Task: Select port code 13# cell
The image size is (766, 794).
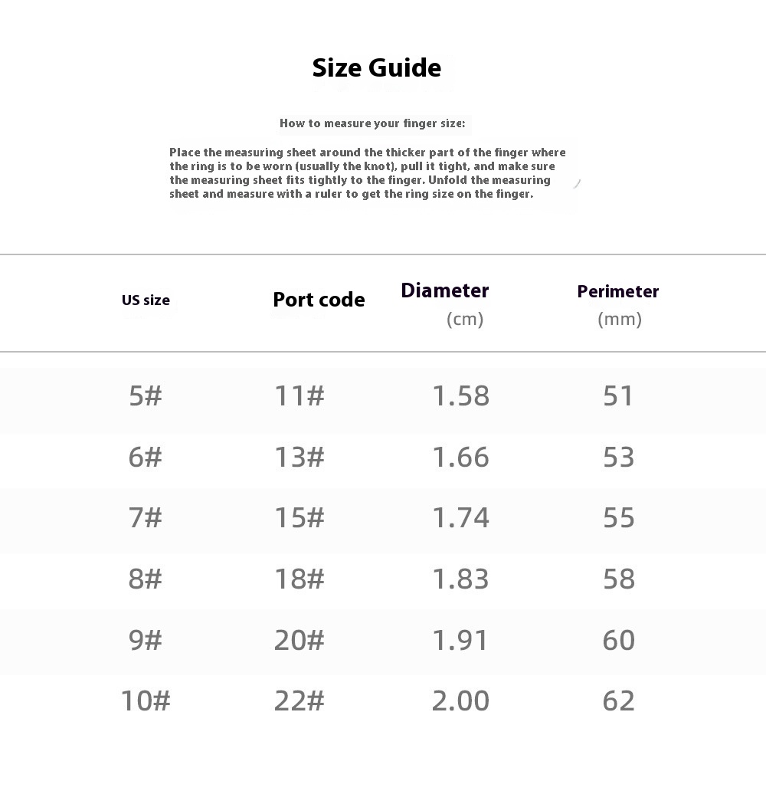Action: click(x=299, y=457)
